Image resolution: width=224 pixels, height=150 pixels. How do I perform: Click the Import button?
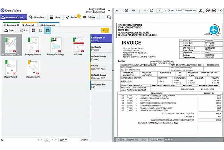tap(10, 30)
